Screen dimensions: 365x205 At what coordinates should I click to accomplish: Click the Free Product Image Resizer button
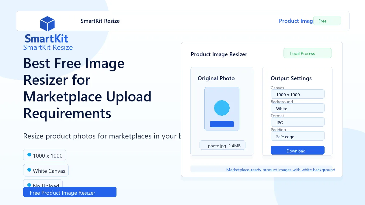coord(70,192)
